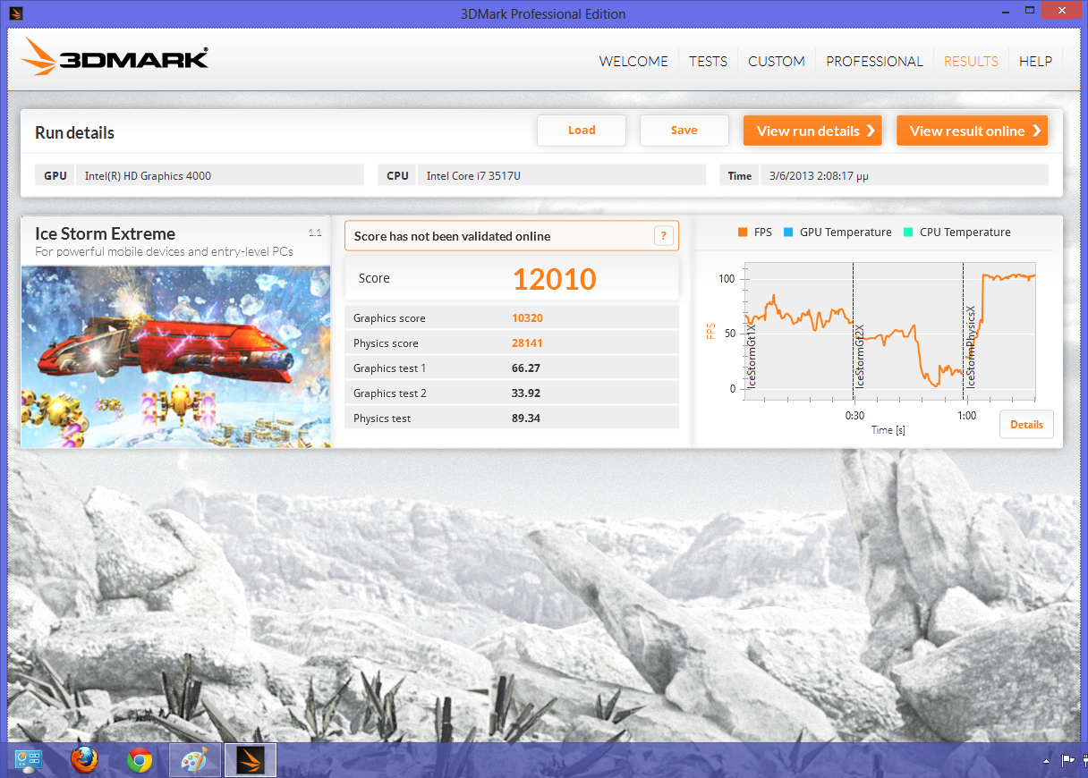Click the Physics score value 28141

pyautogui.click(x=527, y=343)
